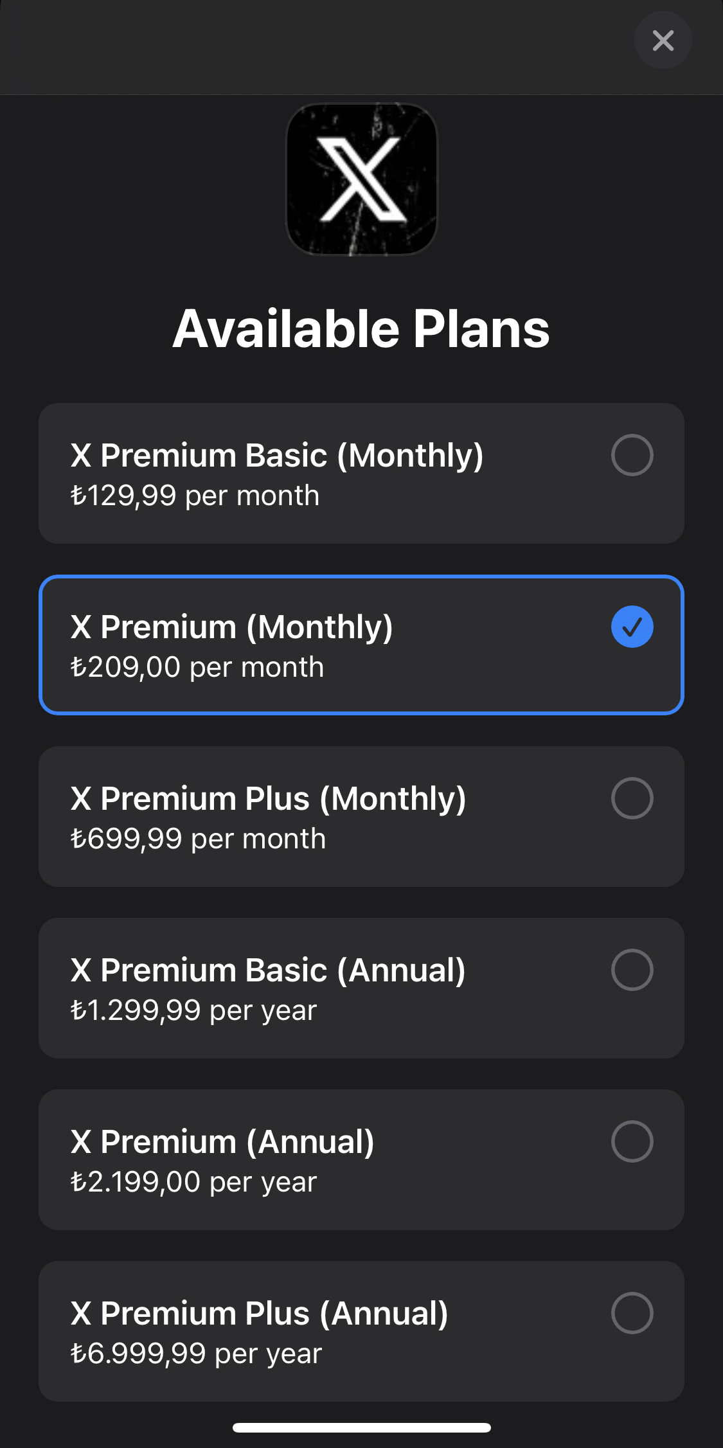Enable the X Premium Plus (Annual) radio button
This screenshot has height=1448, width=723.
[x=632, y=1313]
